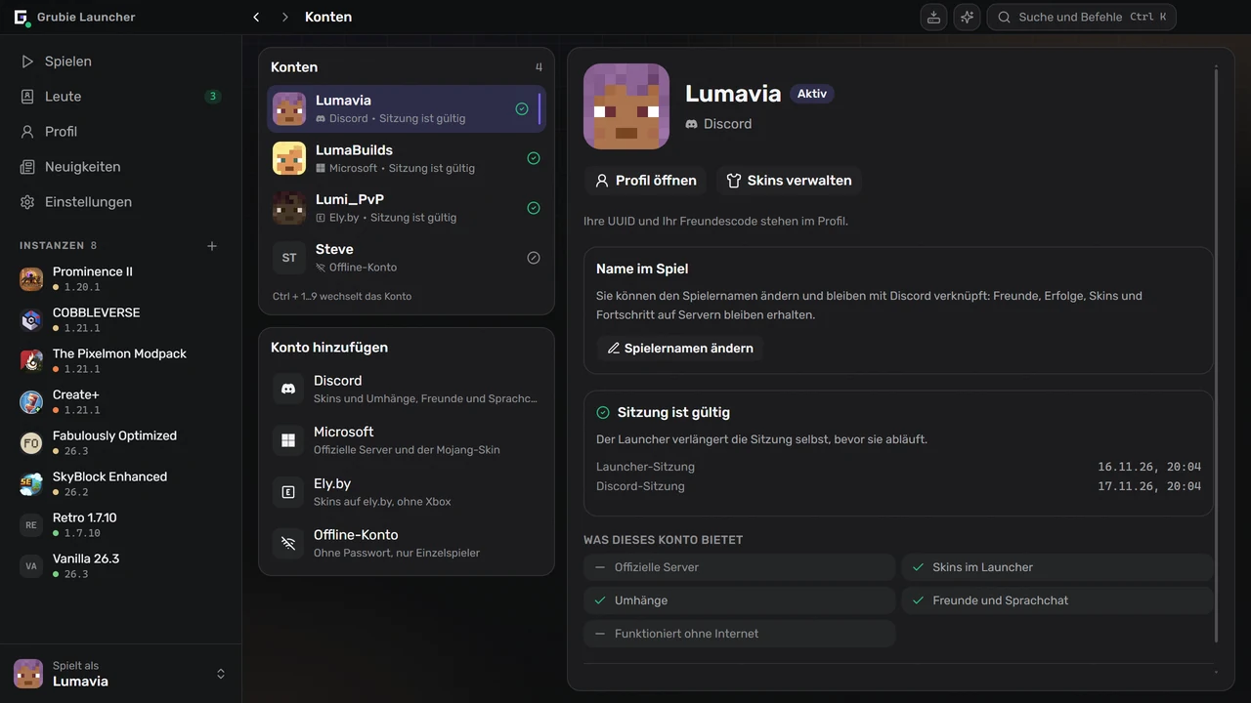This screenshot has height=703, width=1251.
Task: Open Prominence II instance icon
Action: (31, 279)
